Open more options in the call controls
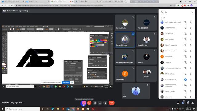The width and height of the screenshot is (197, 111). (x=105, y=103)
